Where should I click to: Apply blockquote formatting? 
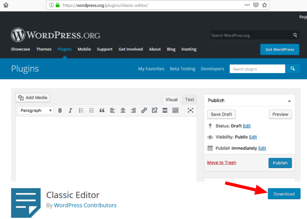[102, 111]
